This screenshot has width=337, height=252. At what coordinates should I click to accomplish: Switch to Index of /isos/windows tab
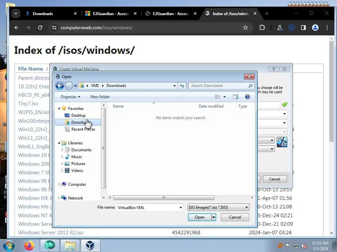231,14
